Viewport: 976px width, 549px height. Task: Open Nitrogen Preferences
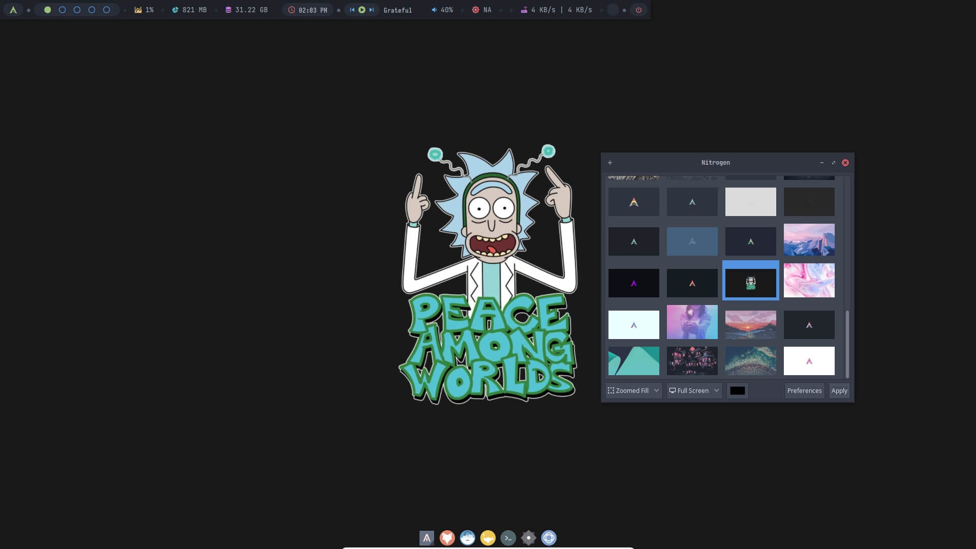tap(804, 390)
